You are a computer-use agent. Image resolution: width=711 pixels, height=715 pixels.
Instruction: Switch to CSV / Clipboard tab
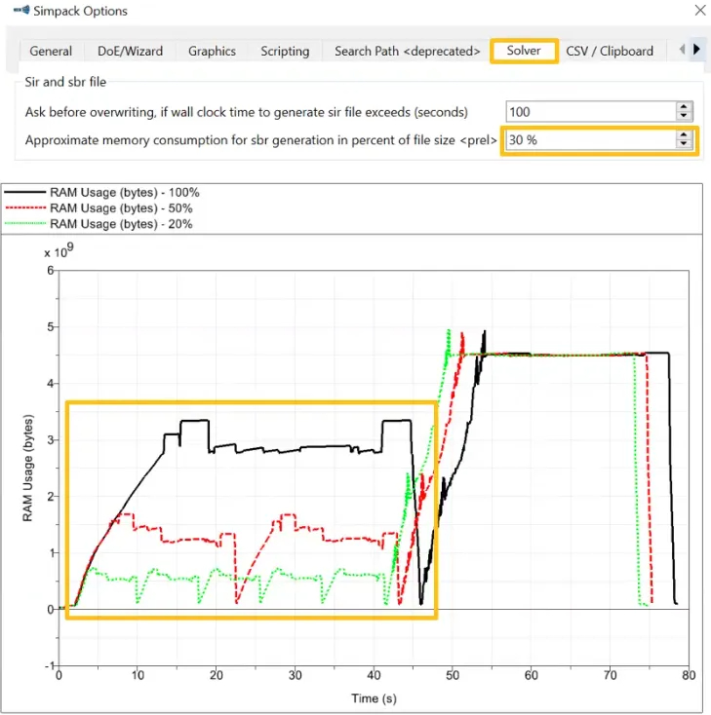[x=610, y=52]
